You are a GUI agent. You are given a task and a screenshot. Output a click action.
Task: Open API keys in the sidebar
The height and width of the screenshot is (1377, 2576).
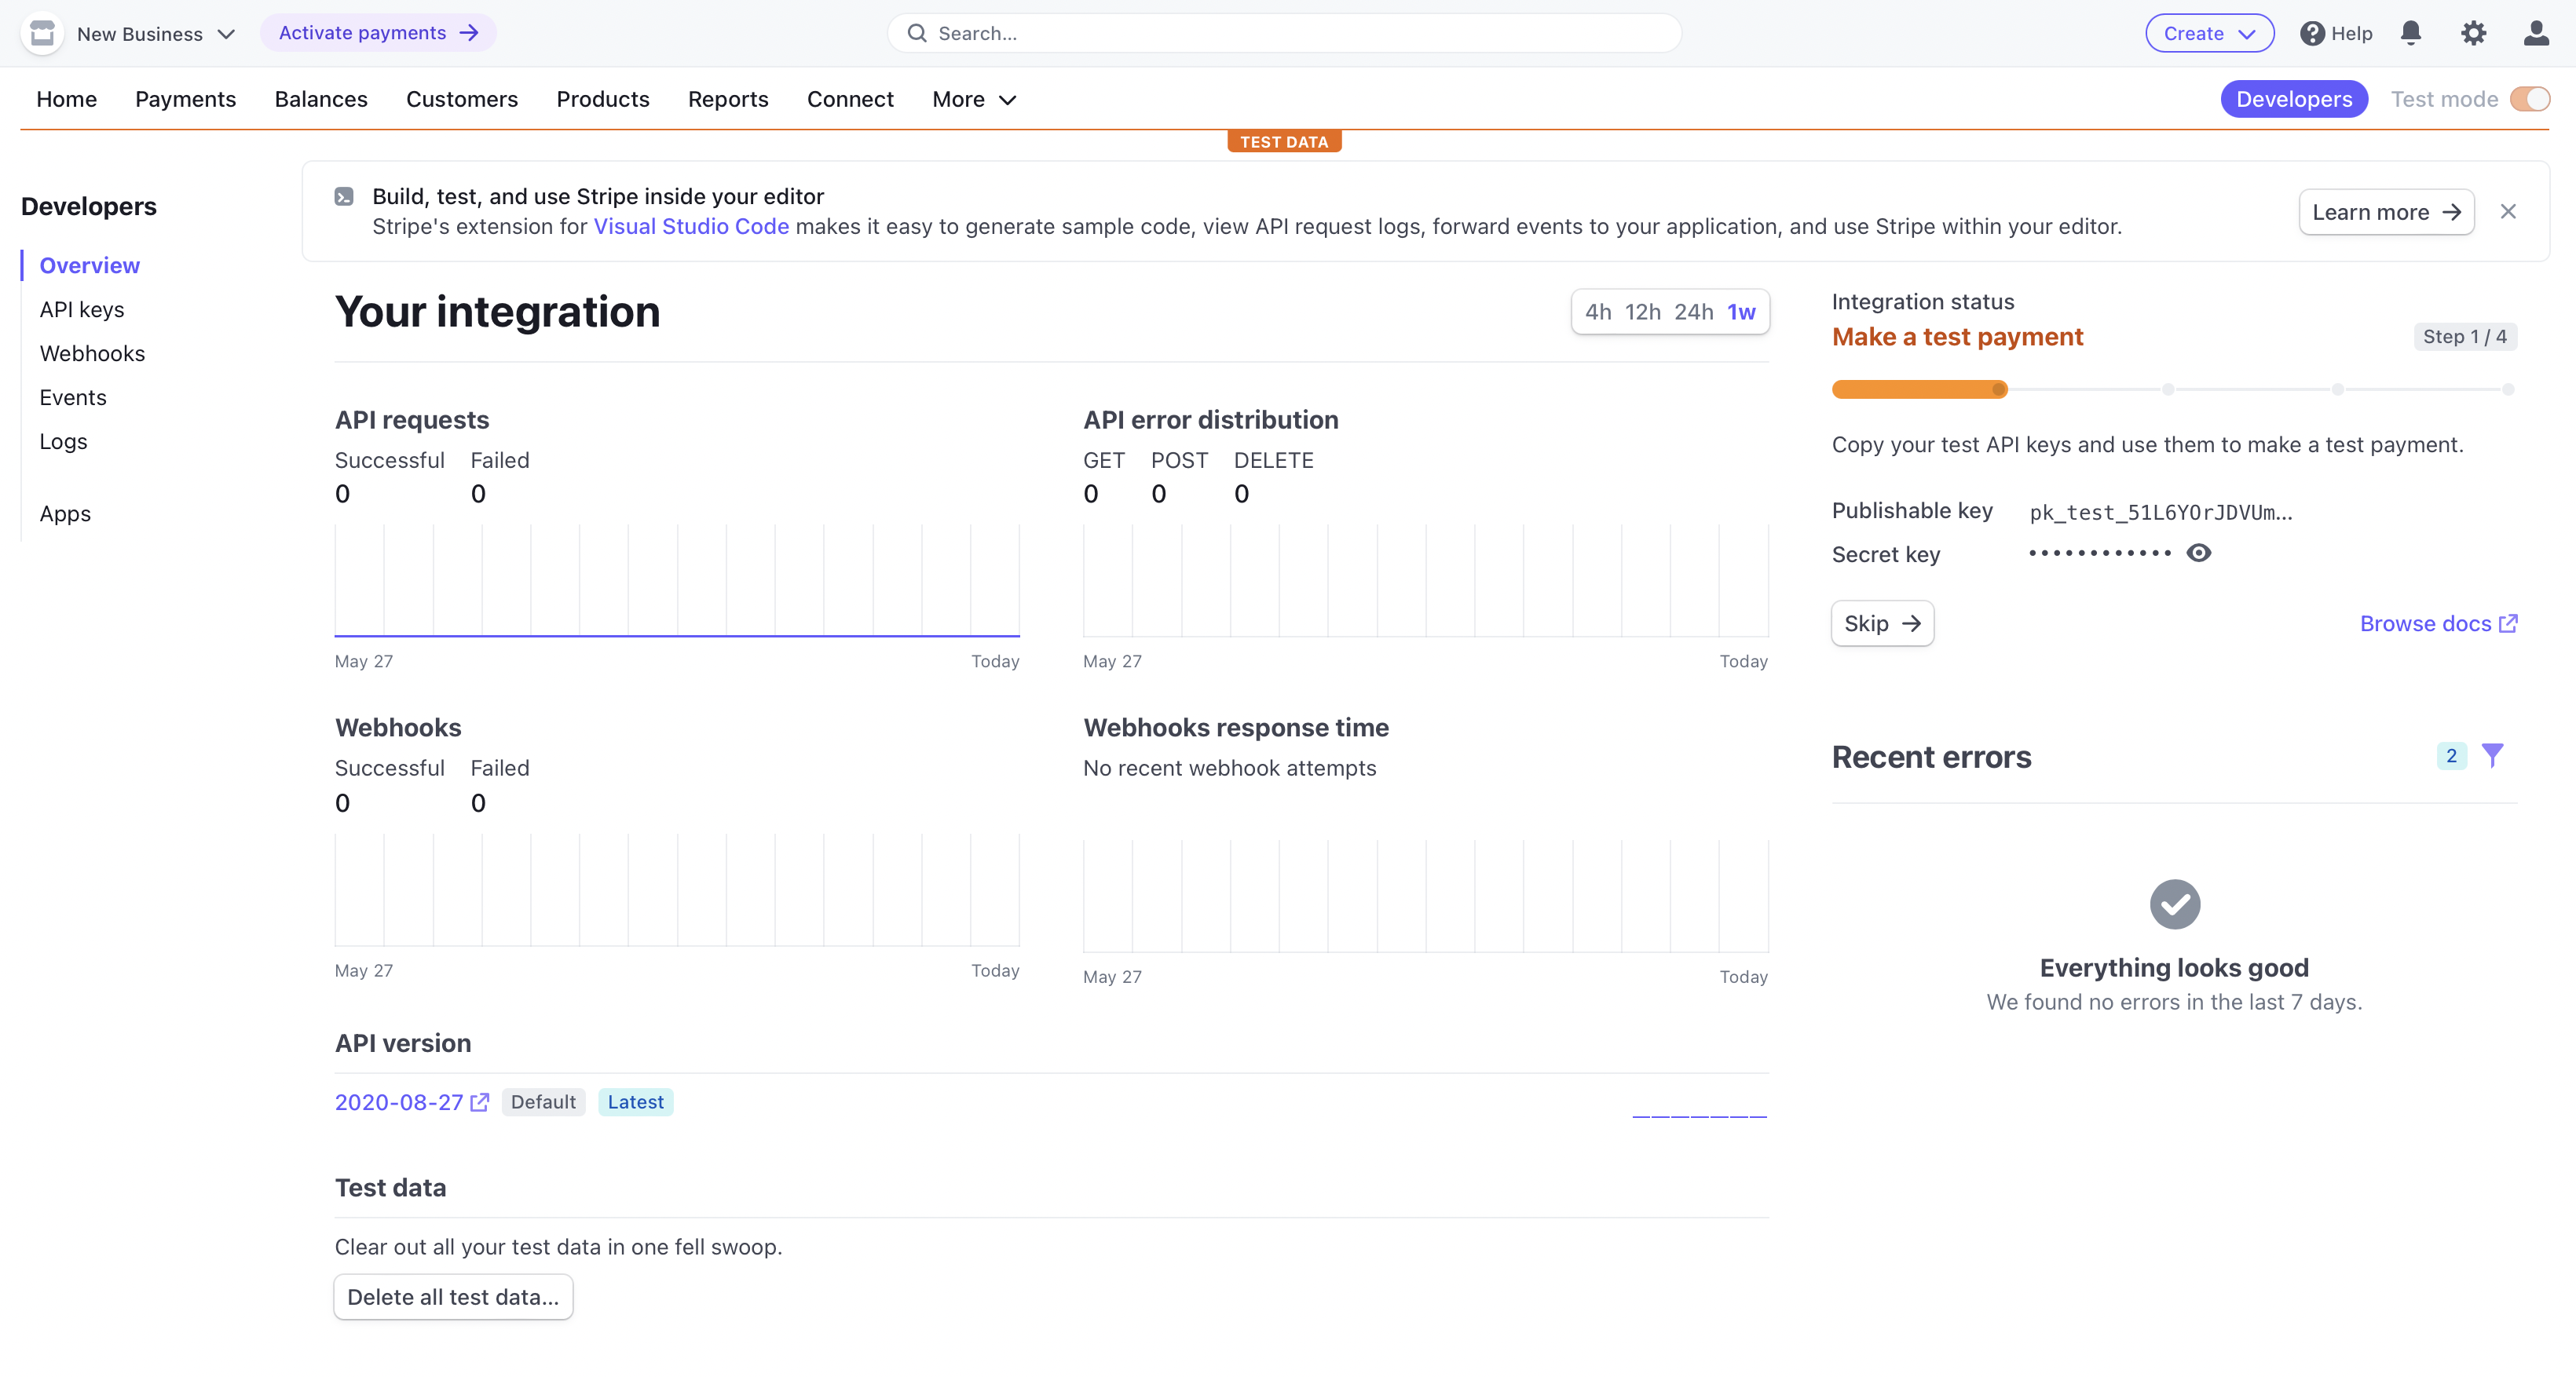[82, 310]
